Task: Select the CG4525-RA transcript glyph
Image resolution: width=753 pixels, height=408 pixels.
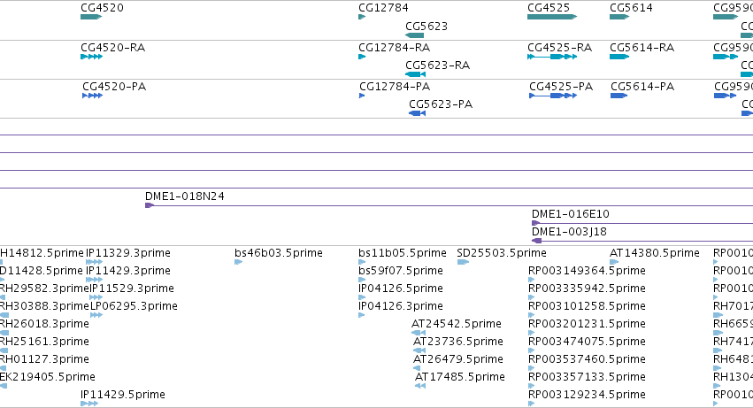Action: (x=552, y=57)
